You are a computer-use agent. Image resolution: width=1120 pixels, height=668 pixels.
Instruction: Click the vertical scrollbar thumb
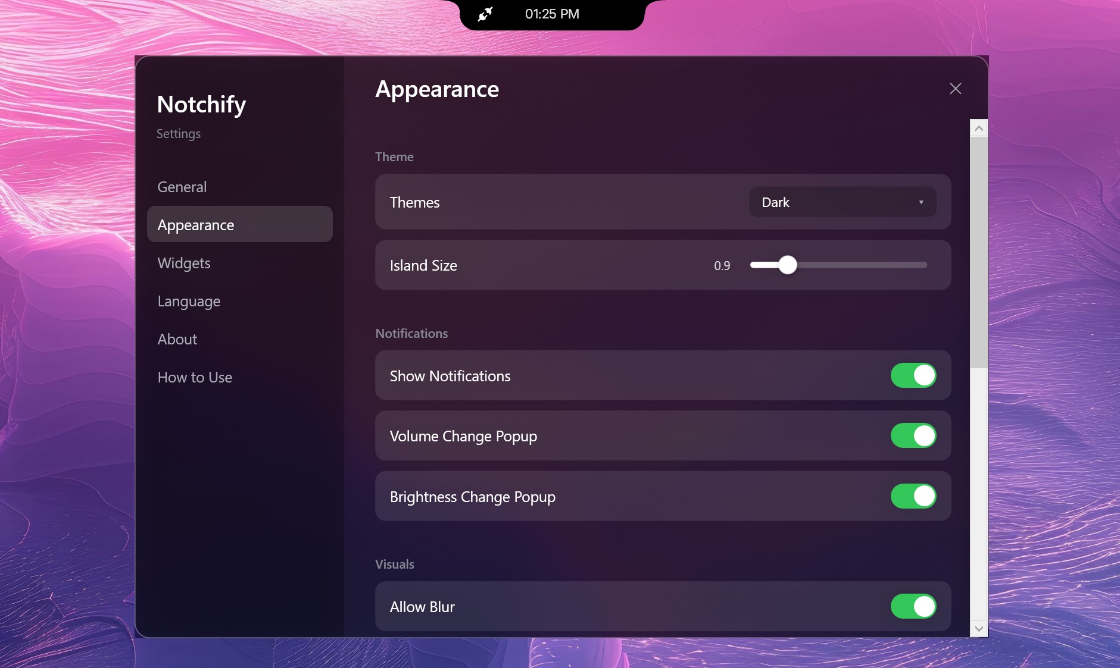[x=979, y=252]
